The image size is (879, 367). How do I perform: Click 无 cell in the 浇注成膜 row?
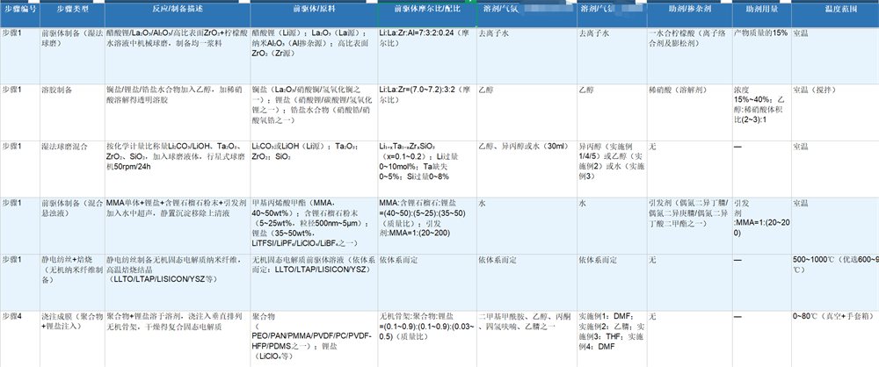tap(689, 338)
